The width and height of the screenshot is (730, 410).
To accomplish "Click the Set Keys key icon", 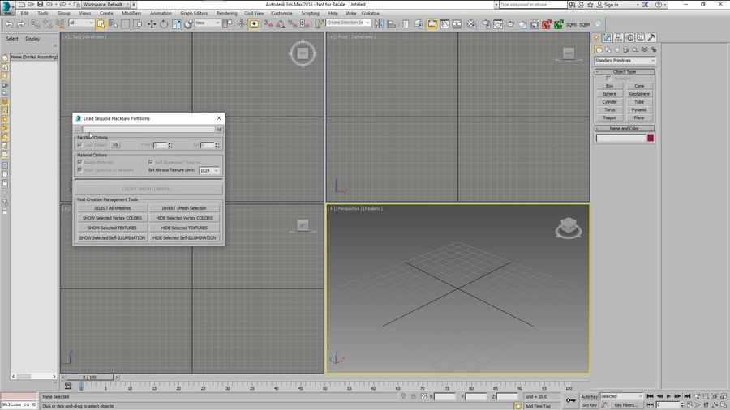I will click(571, 400).
